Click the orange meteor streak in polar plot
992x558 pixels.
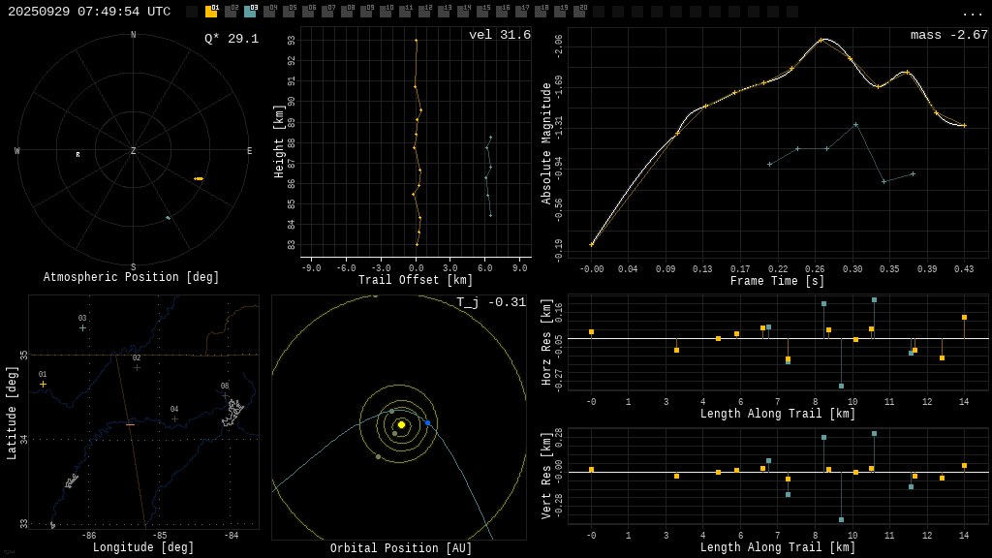tap(199, 179)
